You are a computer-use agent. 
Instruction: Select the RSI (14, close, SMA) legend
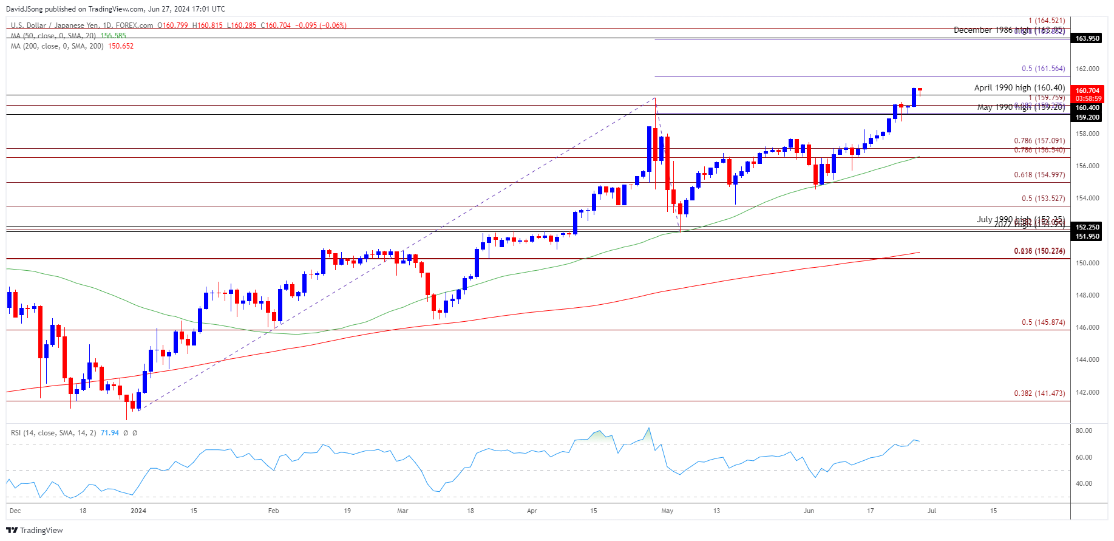(53, 433)
